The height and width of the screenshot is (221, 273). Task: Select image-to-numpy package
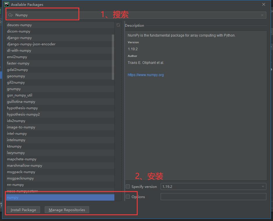[x=60, y=127]
